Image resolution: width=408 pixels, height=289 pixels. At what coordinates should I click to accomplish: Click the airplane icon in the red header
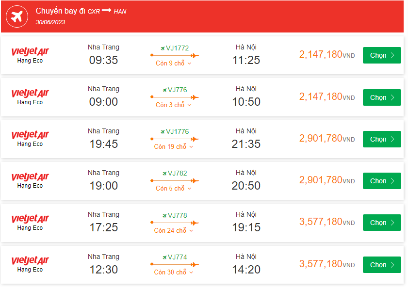point(17,17)
